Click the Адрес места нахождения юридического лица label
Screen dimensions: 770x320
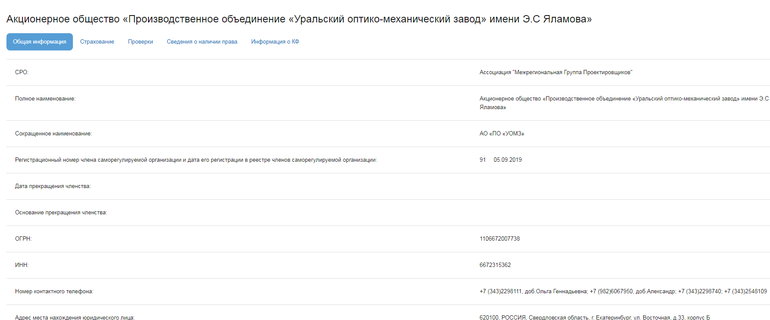click(75, 317)
